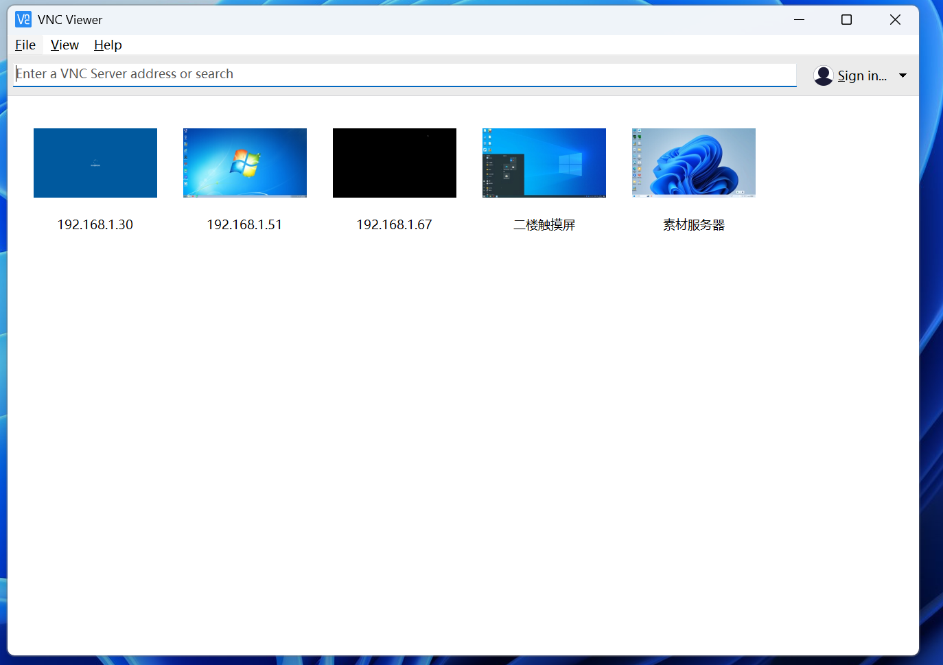Click the user avatar icon
The image size is (943, 665).
(823, 75)
